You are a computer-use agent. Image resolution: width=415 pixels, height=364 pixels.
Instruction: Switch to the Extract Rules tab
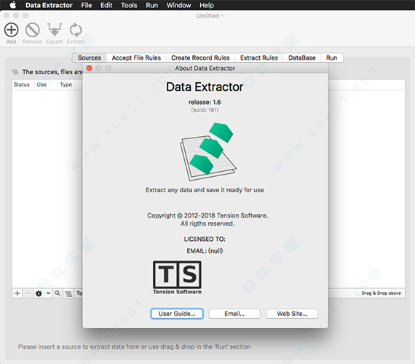259,58
